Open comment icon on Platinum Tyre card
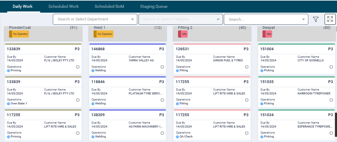The height and width of the screenshot is (142, 337). [x=162, y=100]
